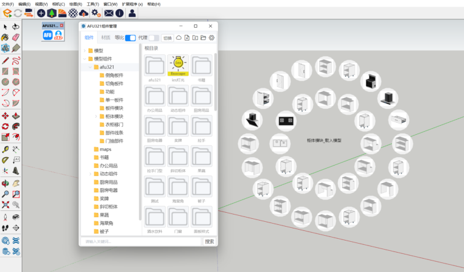Click the user profile icon in top toolbar
The image size is (464, 272).
[132, 13]
